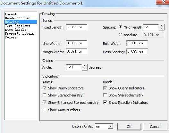Enable Bonds Show Stereochemistry checkbox

(x=105, y=95)
